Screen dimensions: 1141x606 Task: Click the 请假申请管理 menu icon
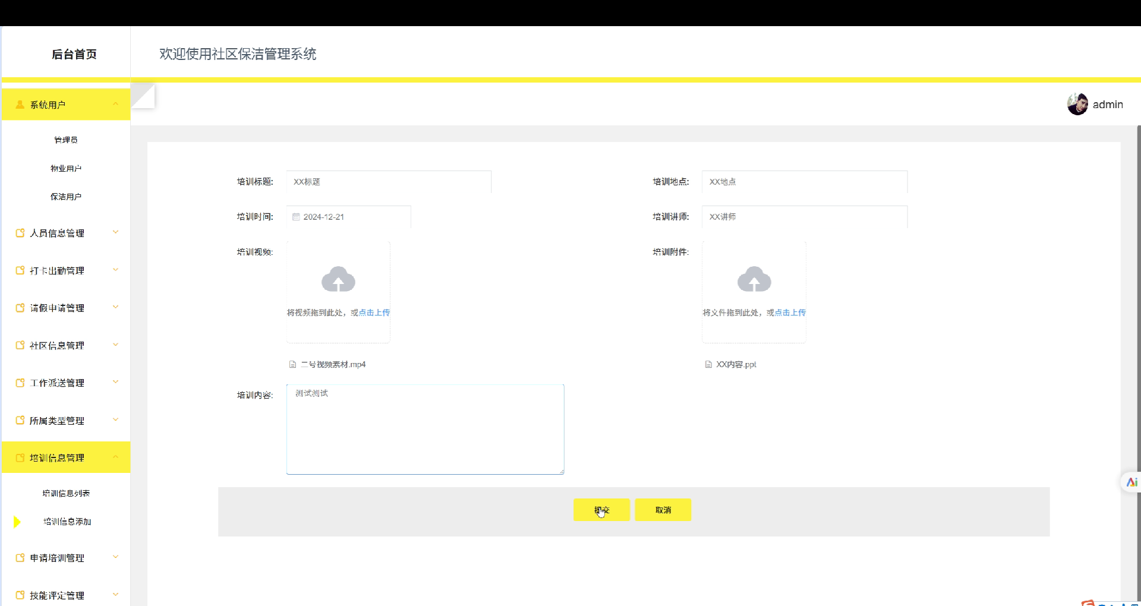(20, 308)
